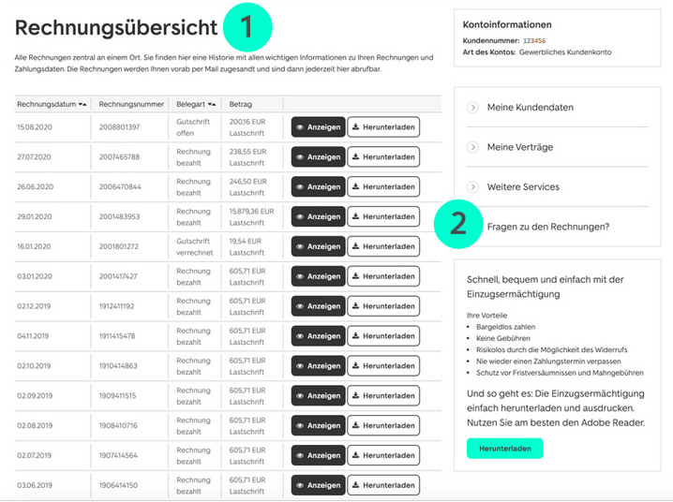Open the Weitere Services chevron
The width and height of the screenshot is (673, 502).
pyautogui.click(x=472, y=186)
